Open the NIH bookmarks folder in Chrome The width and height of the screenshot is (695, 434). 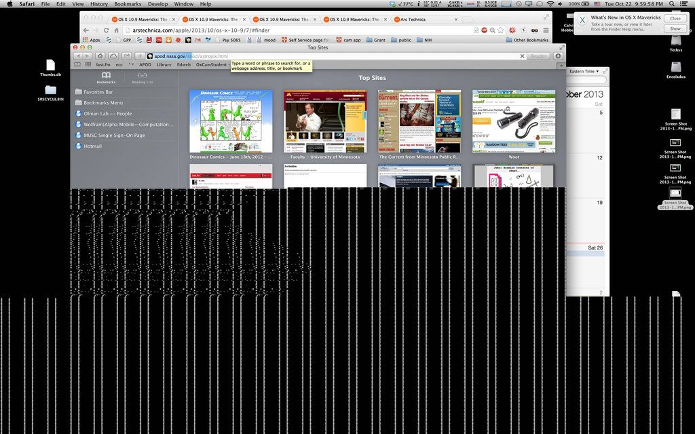coord(424,40)
